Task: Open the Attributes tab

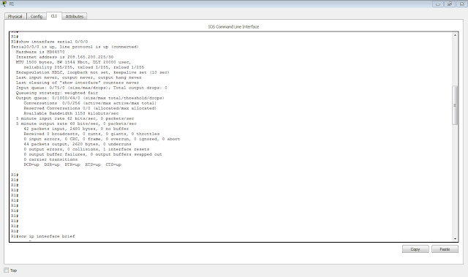Action: coord(75,16)
